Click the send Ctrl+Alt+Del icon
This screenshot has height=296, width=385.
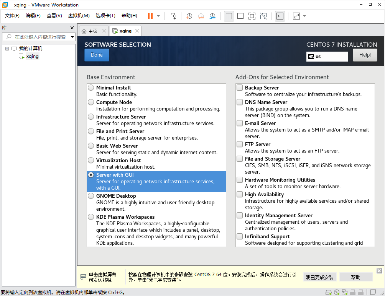coord(173,16)
